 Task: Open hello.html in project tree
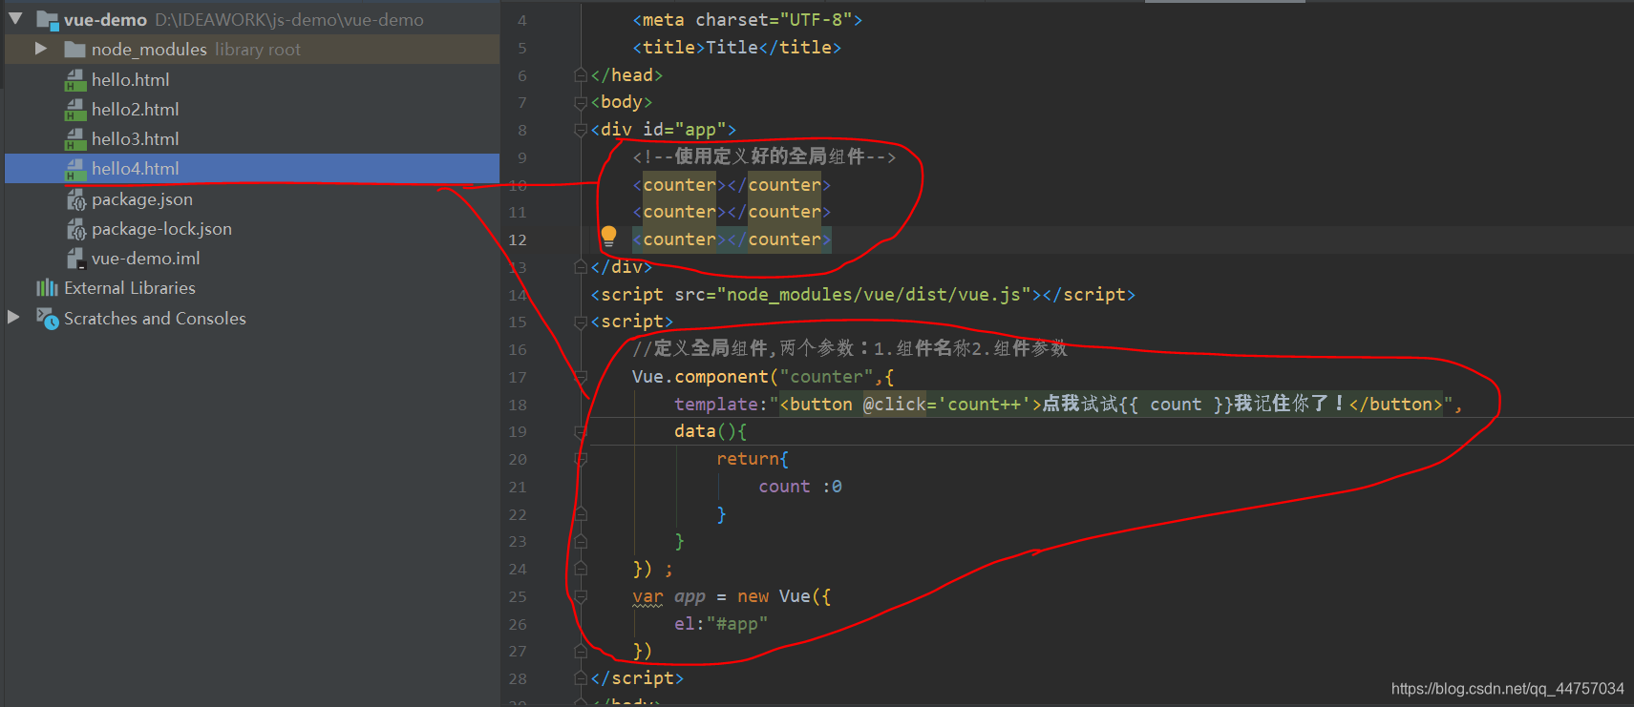(130, 79)
